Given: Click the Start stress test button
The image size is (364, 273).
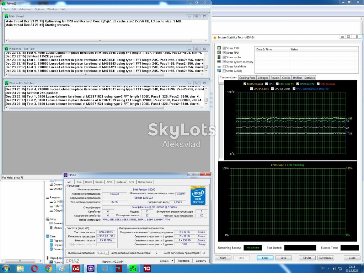Looking at the screenshot, I should tap(223, 258).
